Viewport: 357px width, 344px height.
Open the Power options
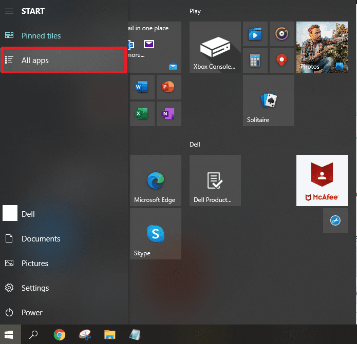click(64, 312)
